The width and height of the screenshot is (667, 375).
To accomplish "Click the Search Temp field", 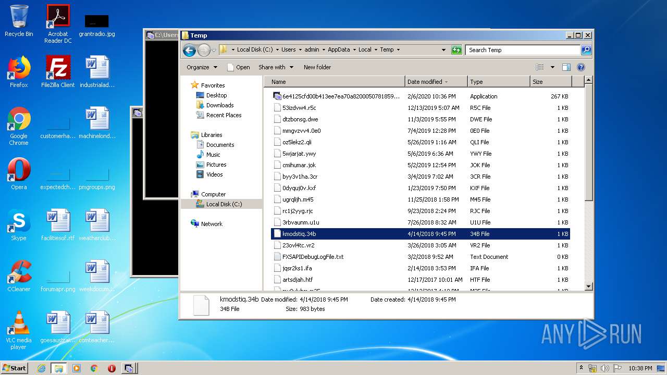I will (x=523, y=50).
